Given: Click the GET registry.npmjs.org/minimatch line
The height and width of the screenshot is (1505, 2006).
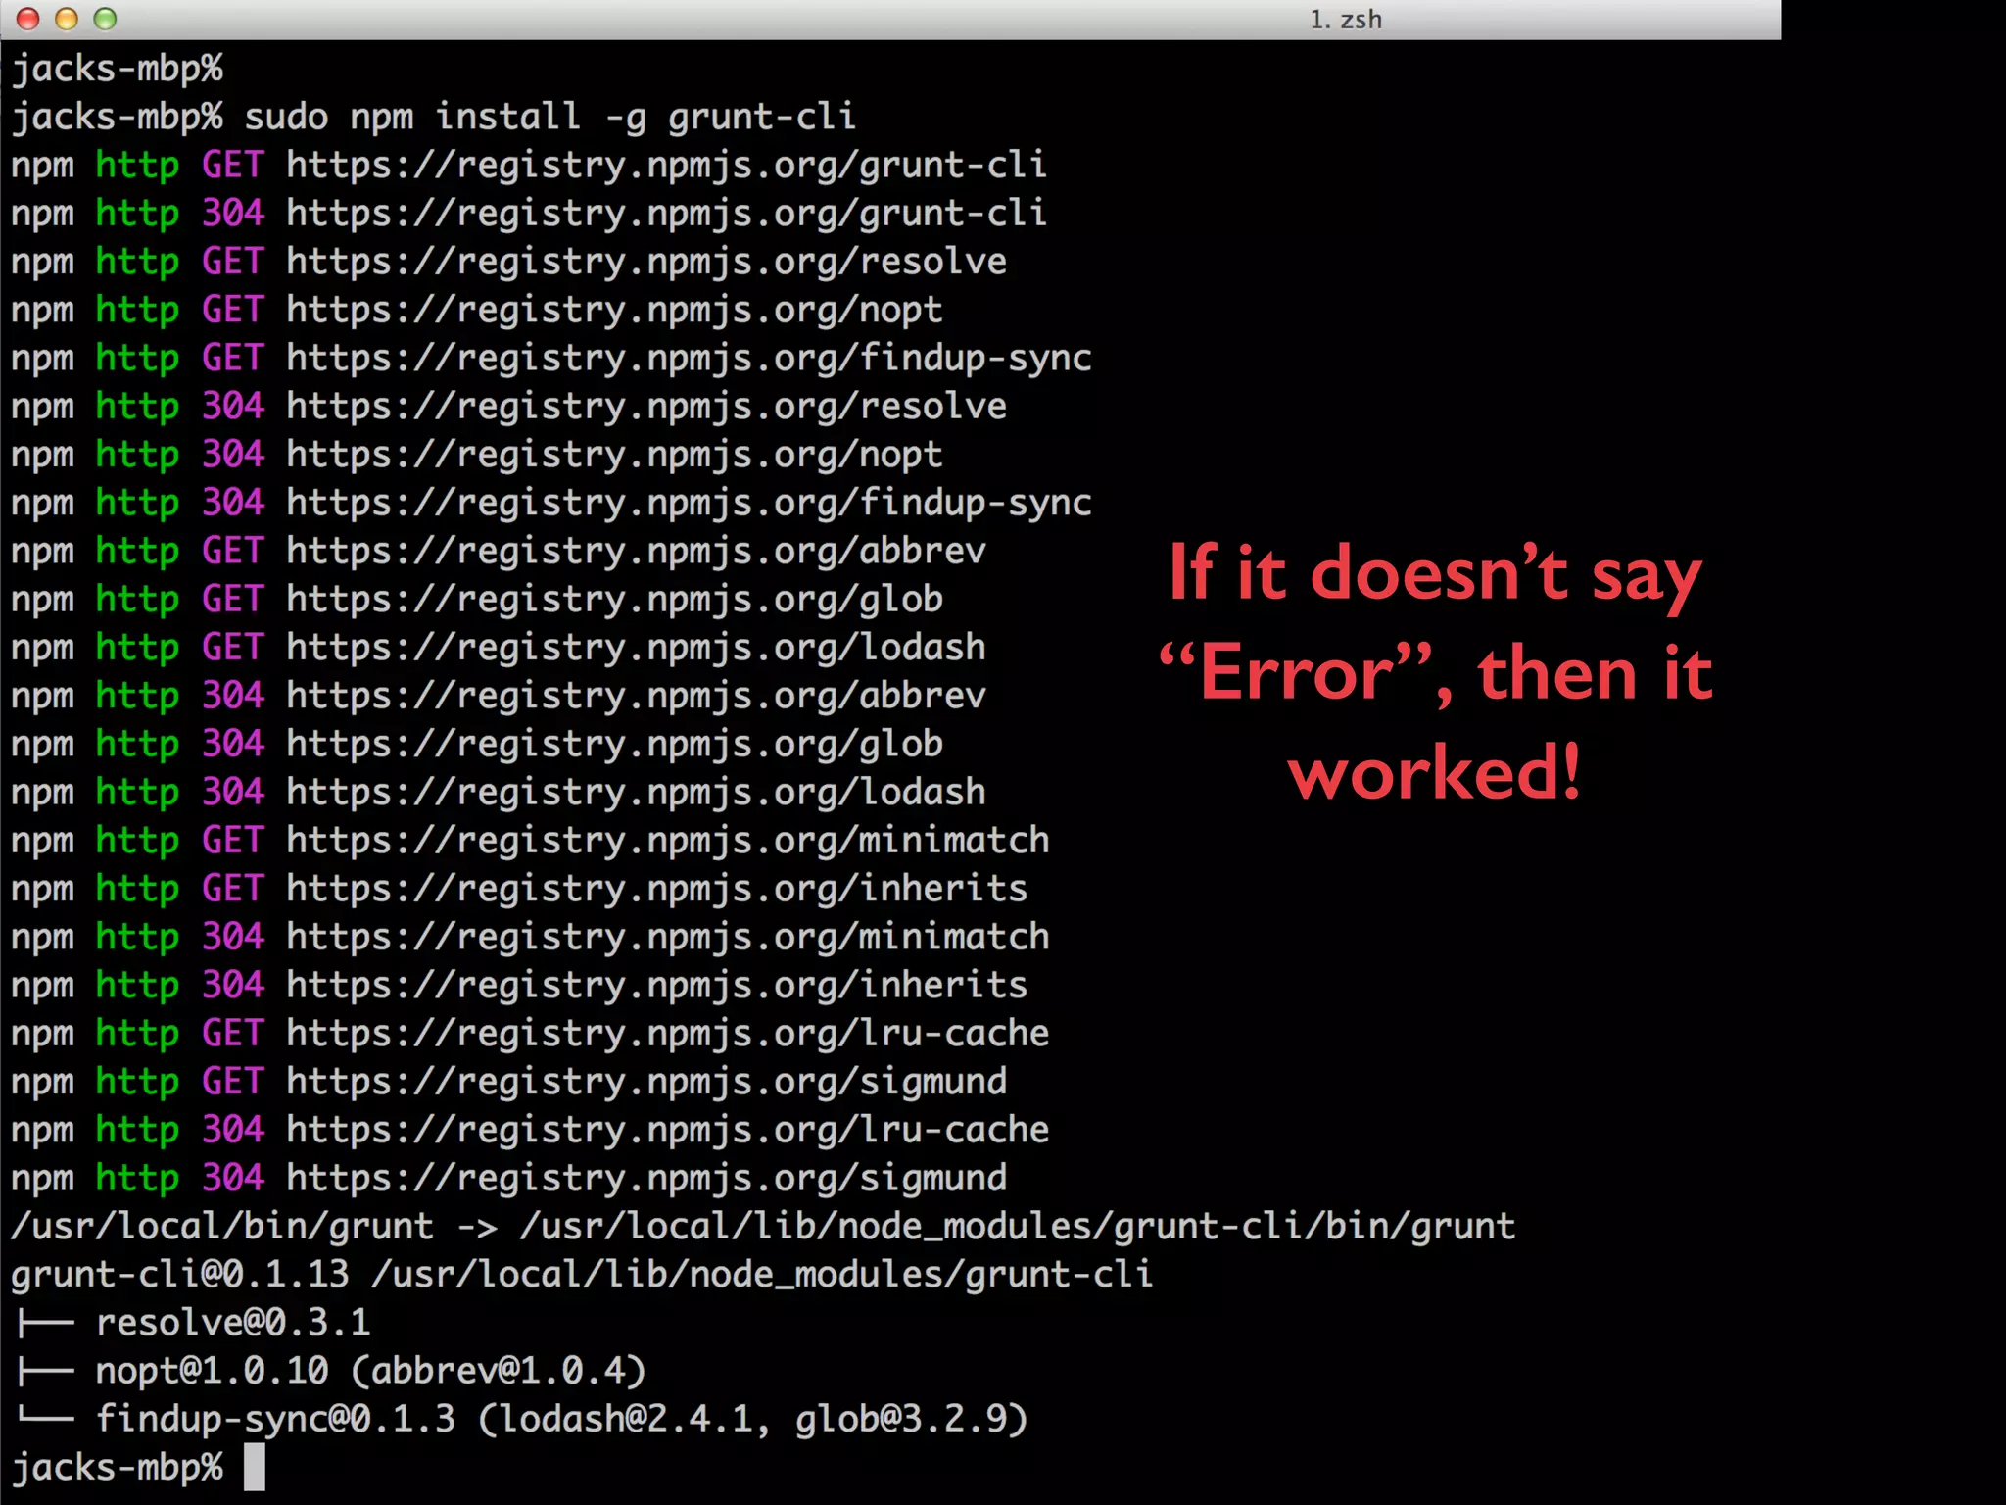Looking at the screenshot, I should 530,841.
